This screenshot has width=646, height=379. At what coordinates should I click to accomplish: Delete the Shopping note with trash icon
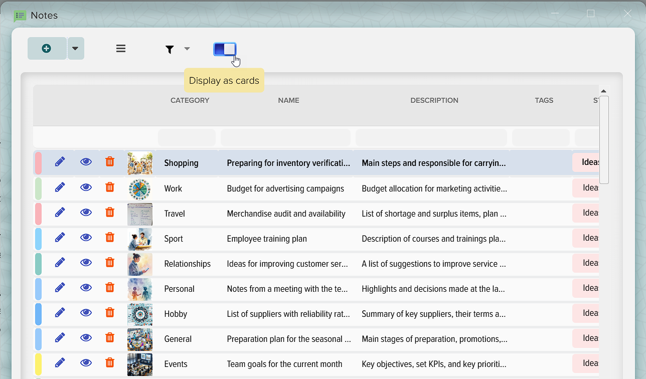(x=110, y=161)
